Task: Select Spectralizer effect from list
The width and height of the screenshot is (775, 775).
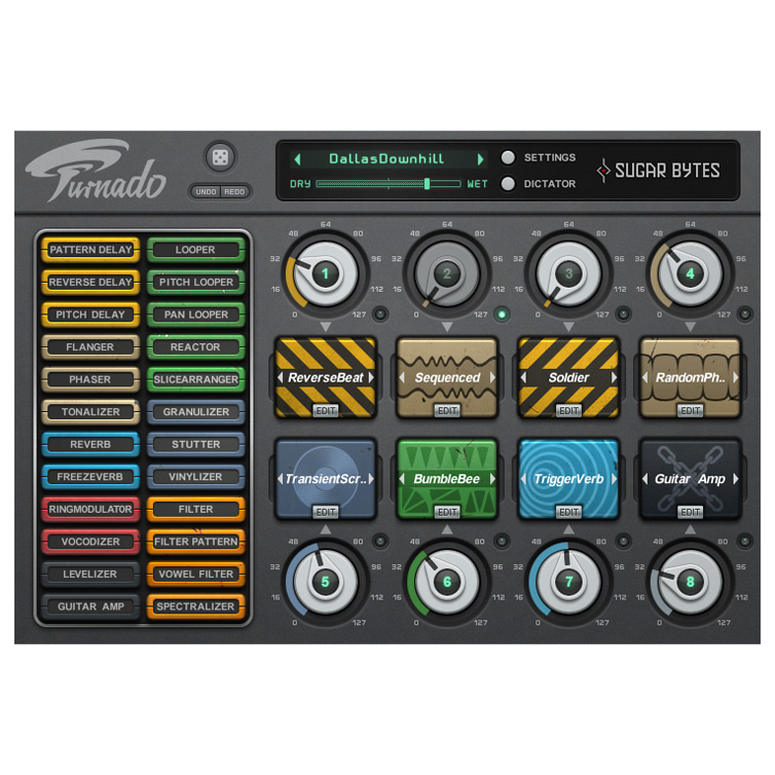Action: (x=196, y=606)
